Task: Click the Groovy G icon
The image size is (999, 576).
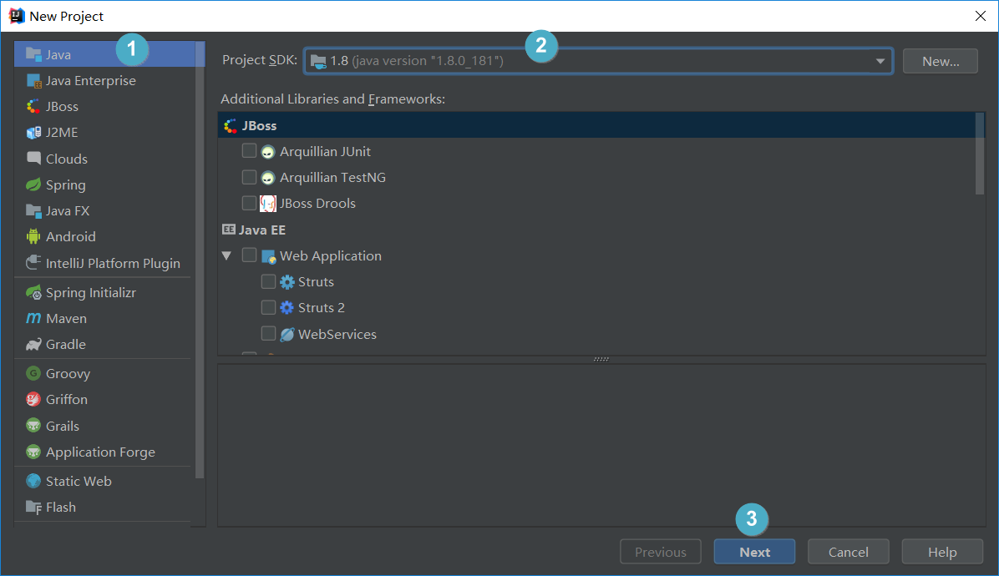Action: [33, 373]
